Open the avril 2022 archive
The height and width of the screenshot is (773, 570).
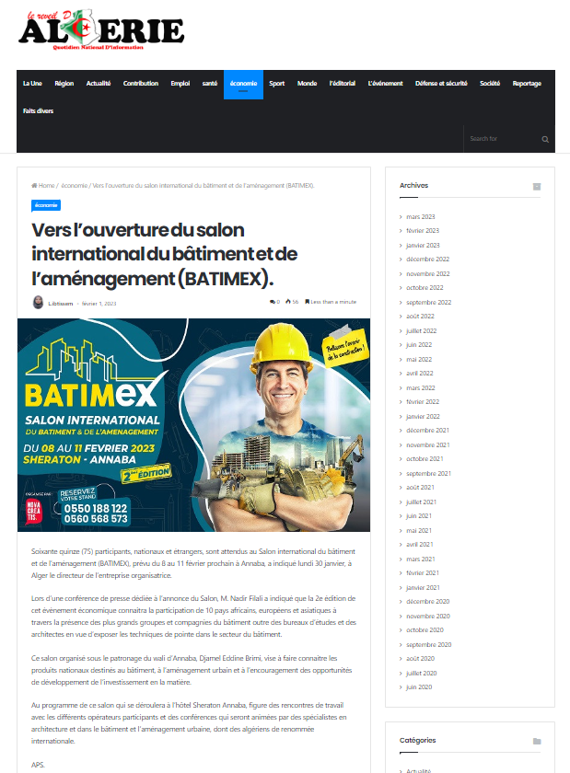pos(420,374)
